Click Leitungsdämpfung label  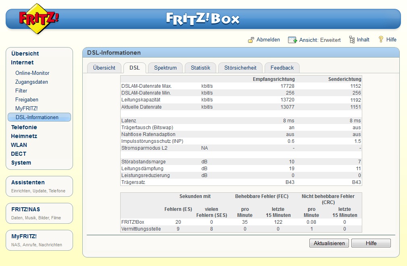click(142, 168)
